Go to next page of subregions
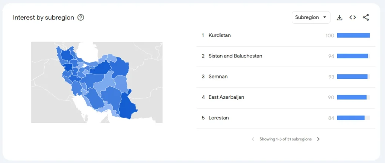 318,139
